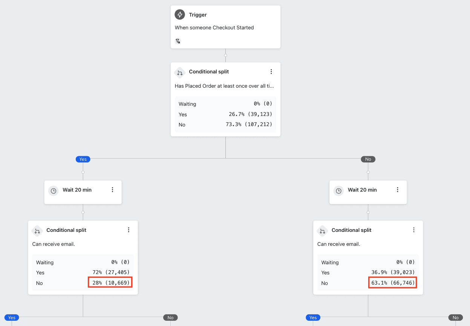This screenshot has height=326, width=470.
Task: Open the left email Conditional split kebab menu
Action: coord(129,230)
